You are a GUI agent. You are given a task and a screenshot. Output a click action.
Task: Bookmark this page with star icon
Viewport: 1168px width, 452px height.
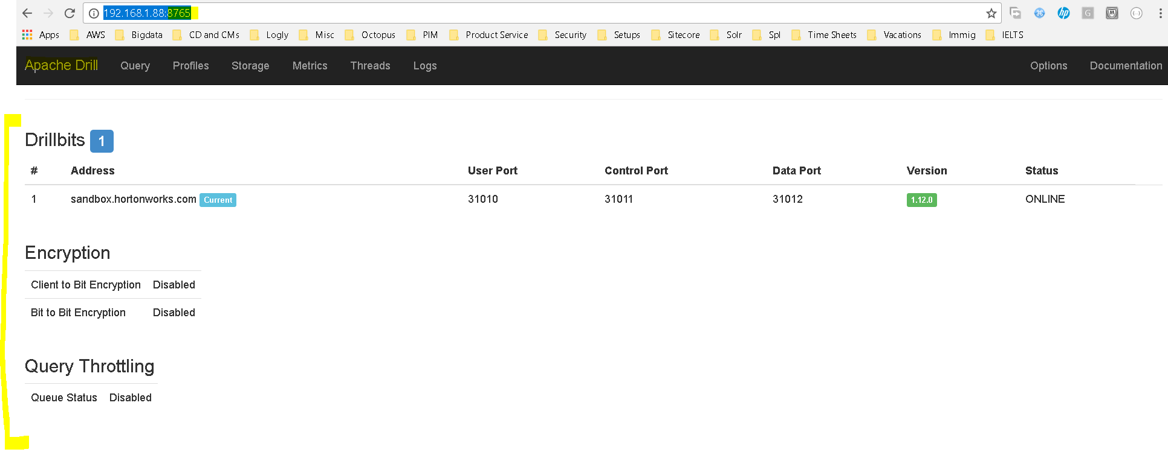991,13
